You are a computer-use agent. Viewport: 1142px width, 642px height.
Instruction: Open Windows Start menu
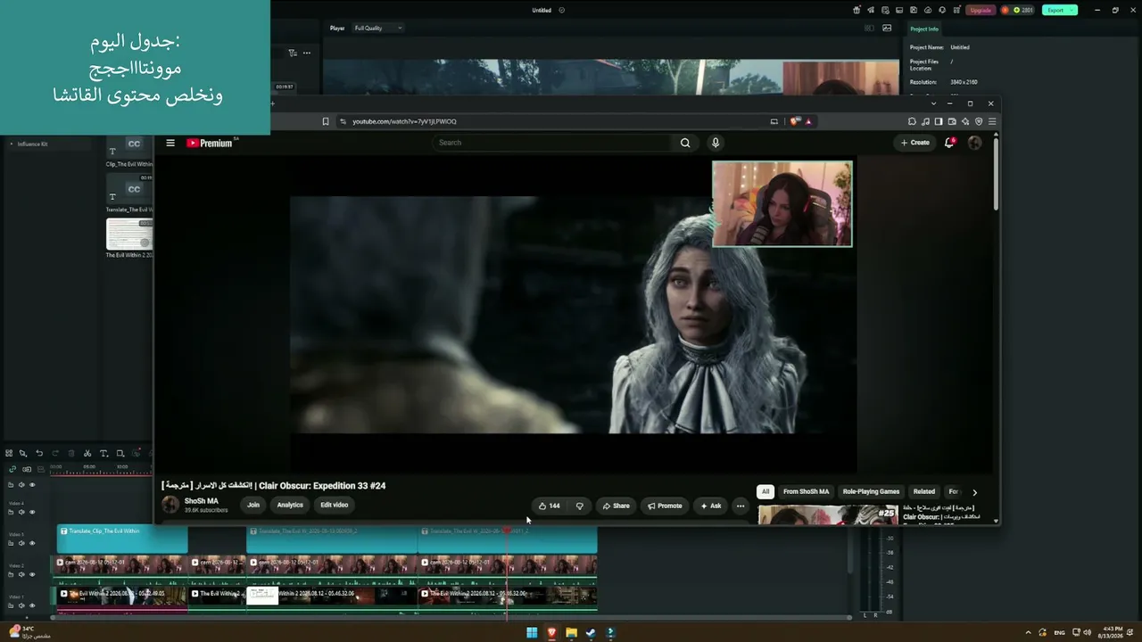pos(532,633)
